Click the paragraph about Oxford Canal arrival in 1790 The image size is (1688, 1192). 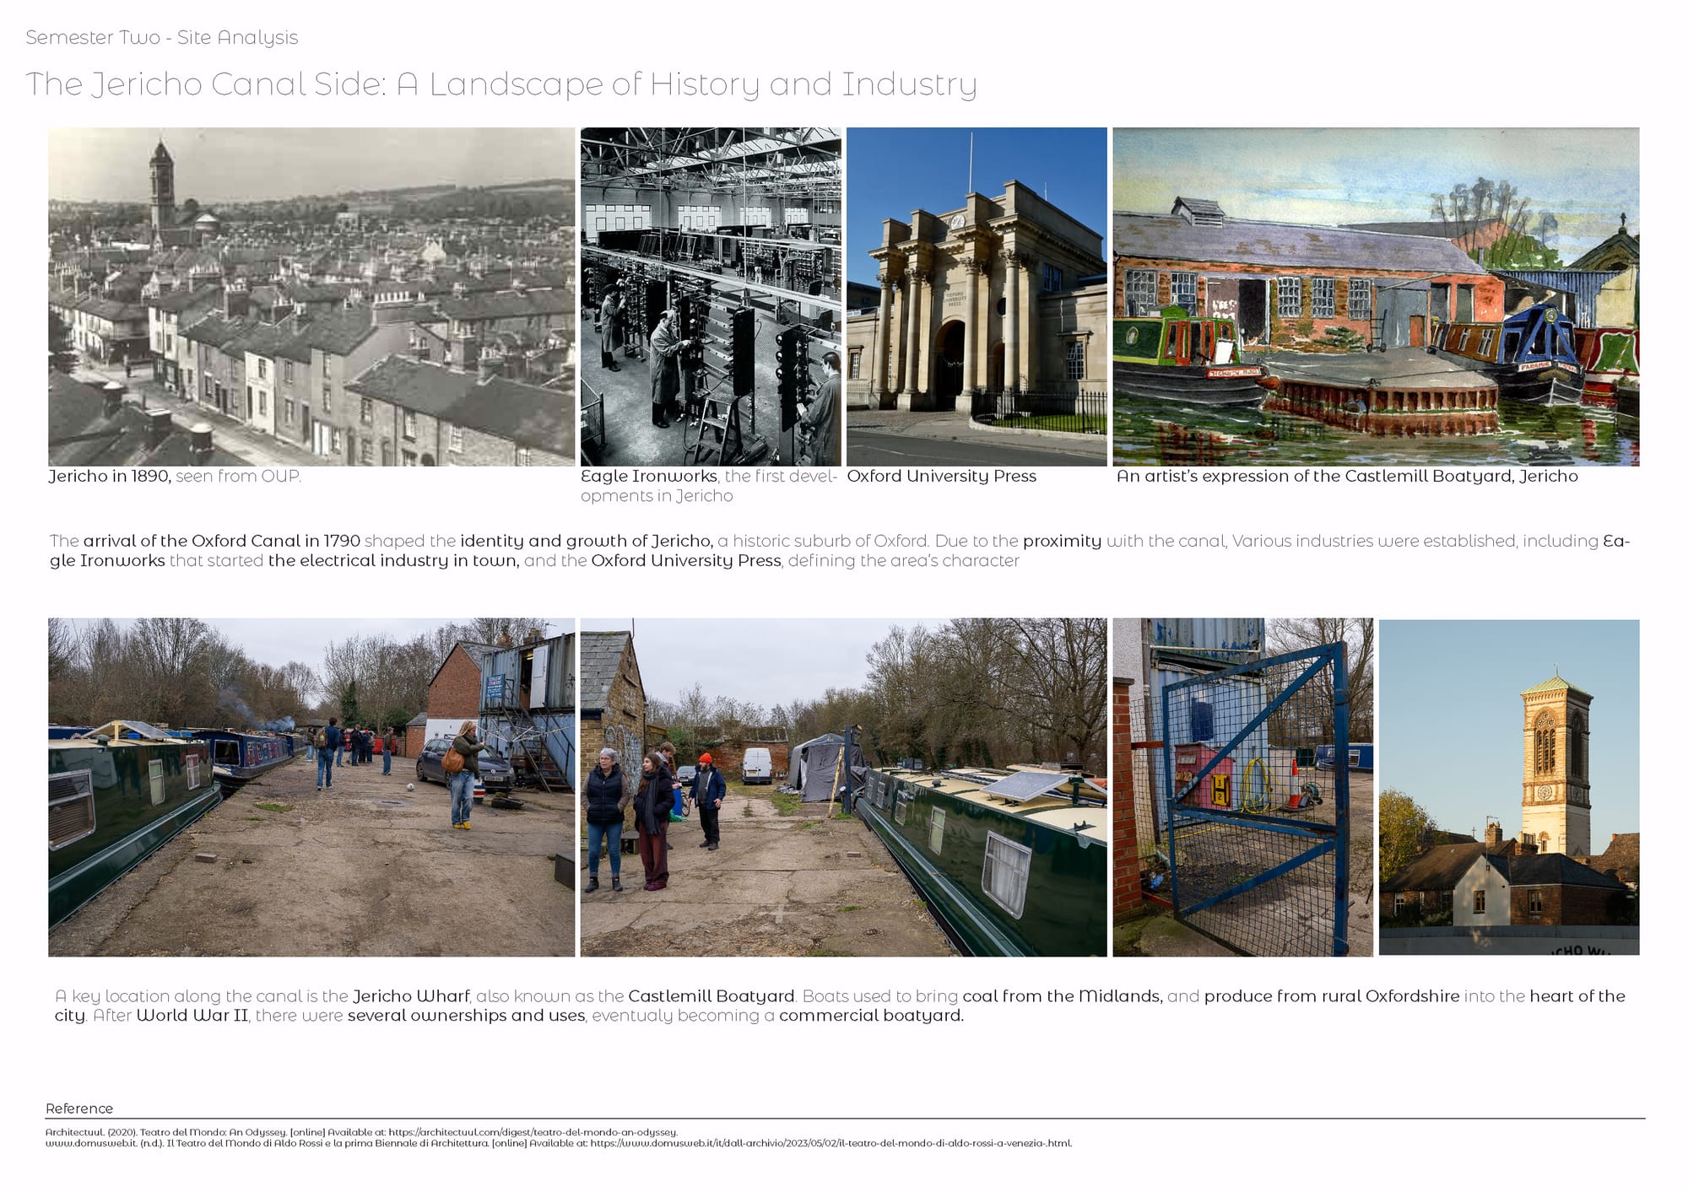(839, 550)
